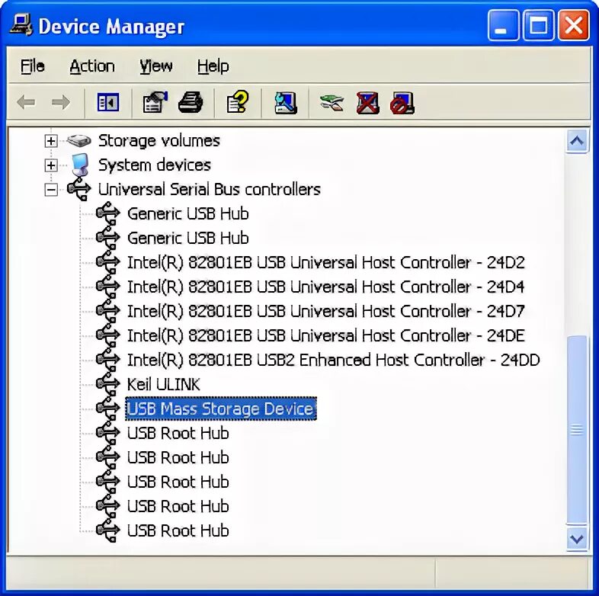Go forward with the Forward arrow
Image resolution: width=599 pixels, height=596 pixels.
[x=61, y=102]
